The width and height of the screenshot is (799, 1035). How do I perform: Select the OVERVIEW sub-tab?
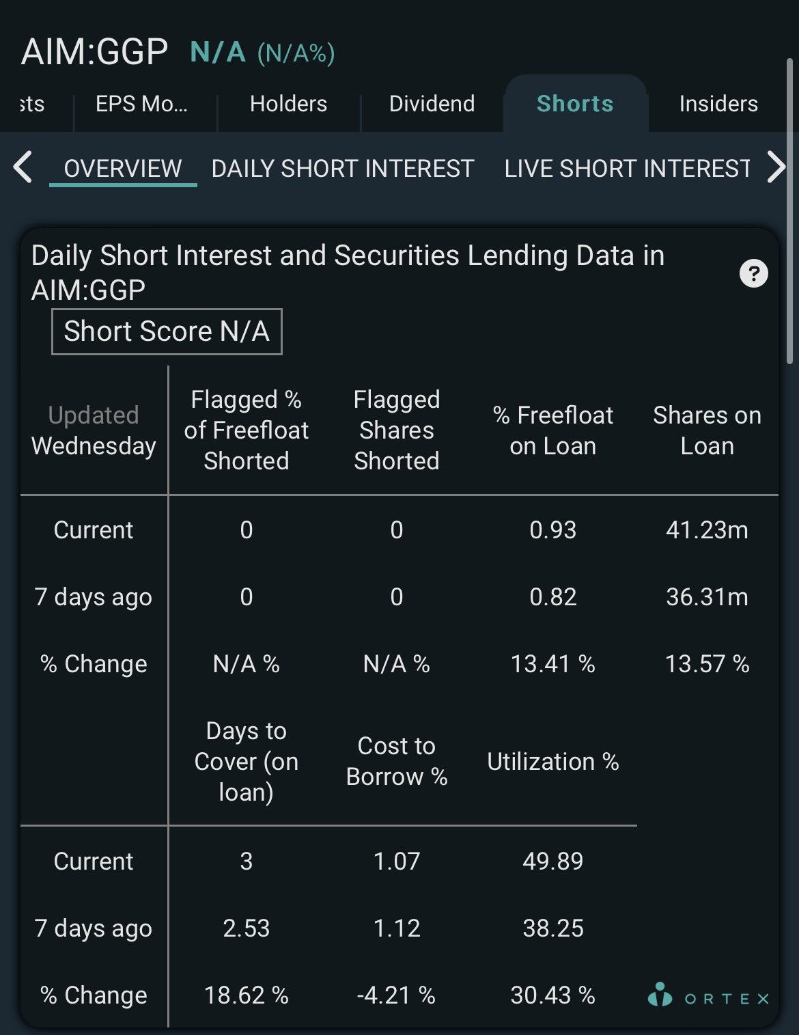point(123,169)
